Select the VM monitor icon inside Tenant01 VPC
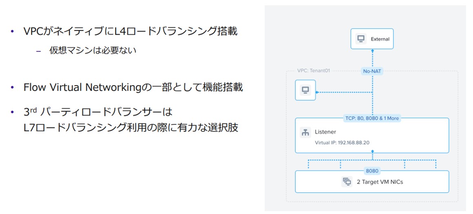This screenshot has width=473, height=214. (305, 90)
